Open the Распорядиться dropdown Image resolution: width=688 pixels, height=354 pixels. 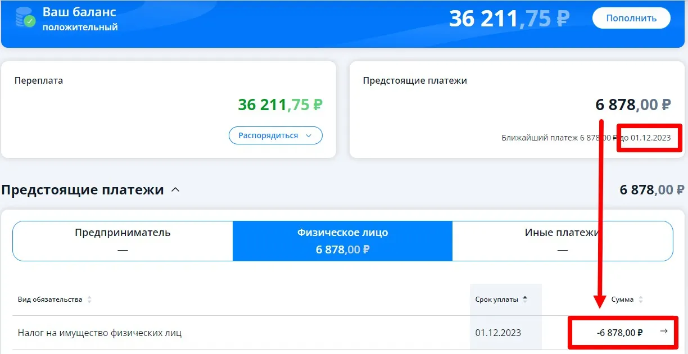pyautogui.click(x=275, y=135)
